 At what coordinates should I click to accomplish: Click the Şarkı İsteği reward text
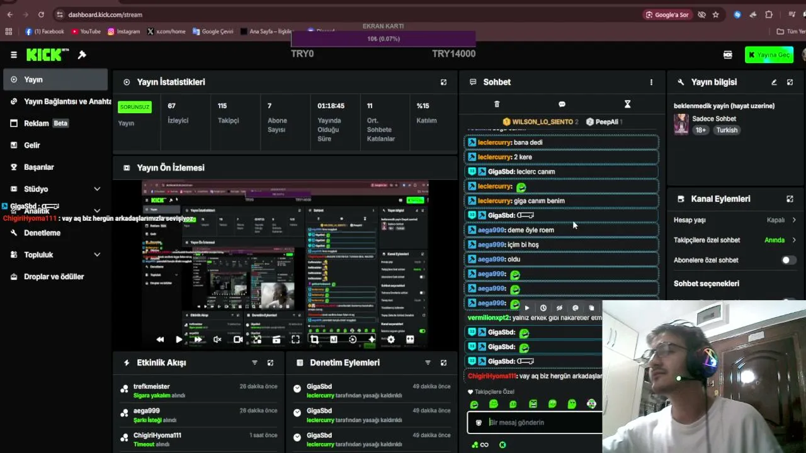coord(147,420)
